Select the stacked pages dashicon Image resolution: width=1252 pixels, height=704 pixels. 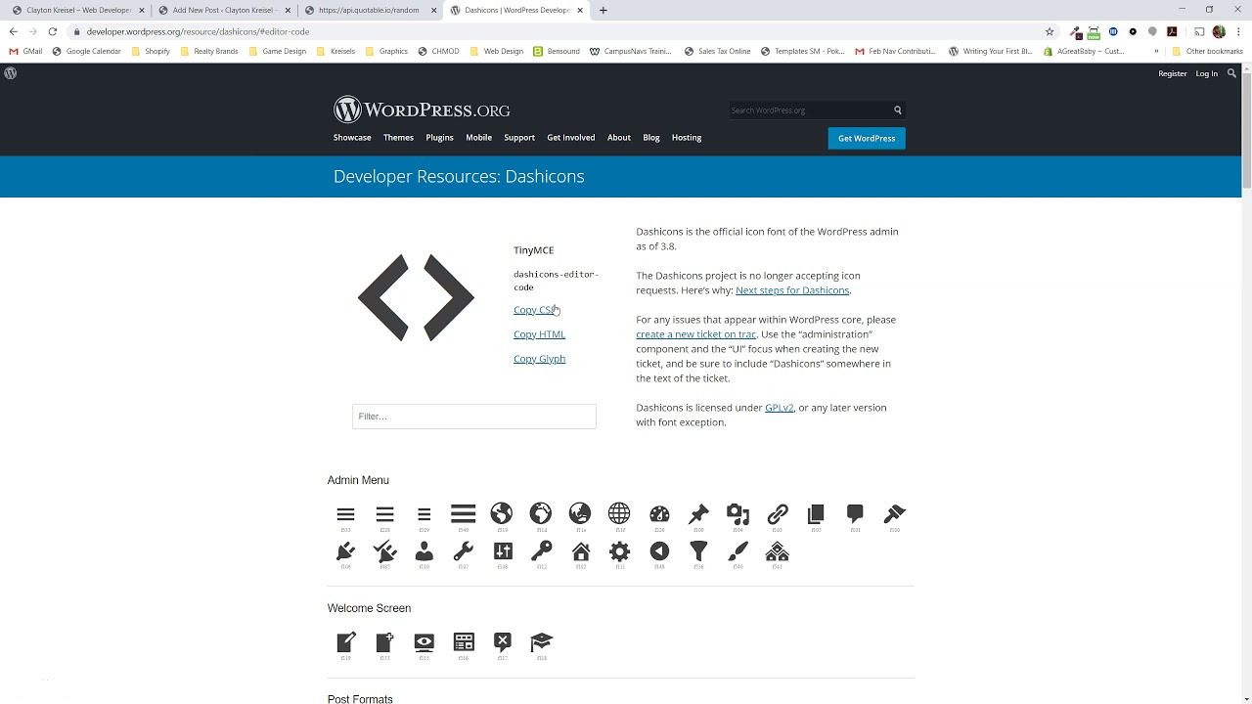[816, 513]
